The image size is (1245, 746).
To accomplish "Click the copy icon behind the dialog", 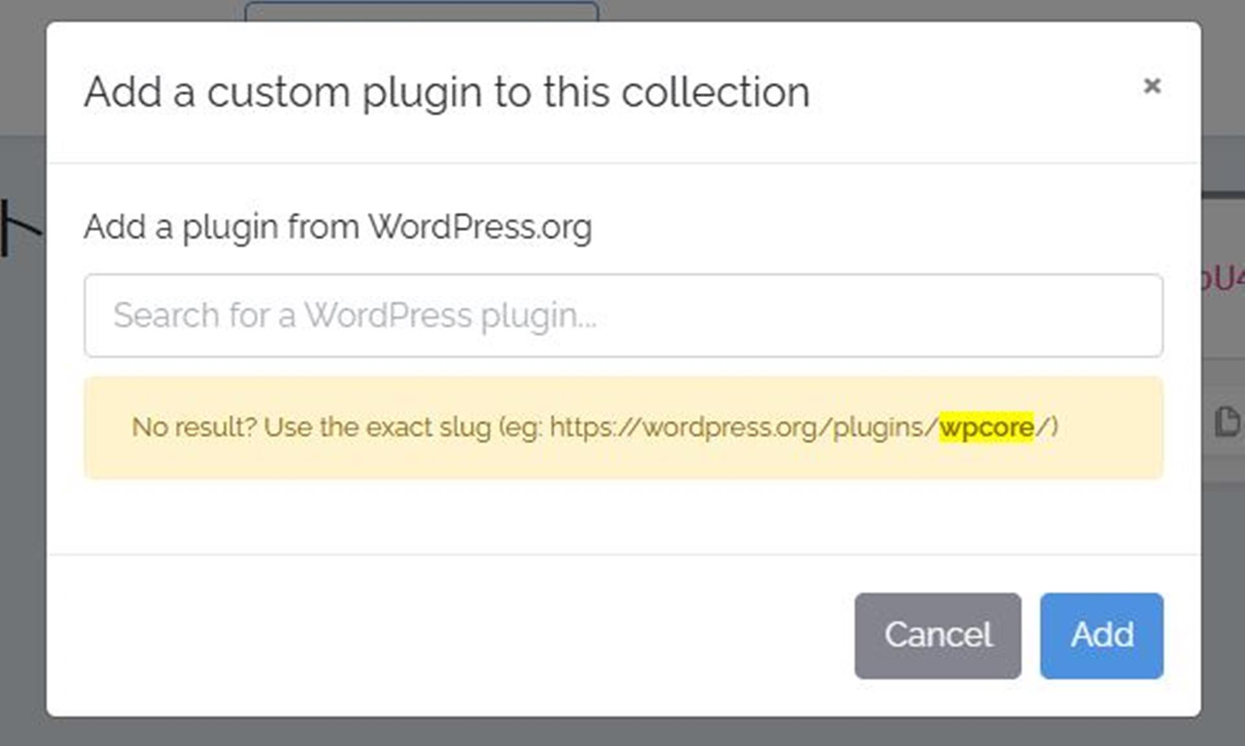I will pos(1226,422).
